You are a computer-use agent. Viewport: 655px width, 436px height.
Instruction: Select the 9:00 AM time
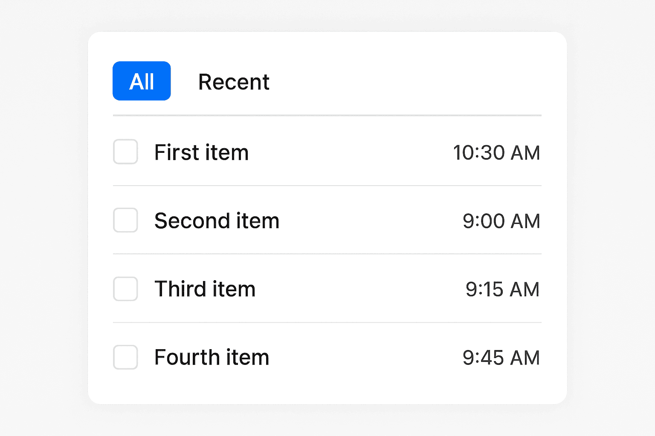coord(501,221)
